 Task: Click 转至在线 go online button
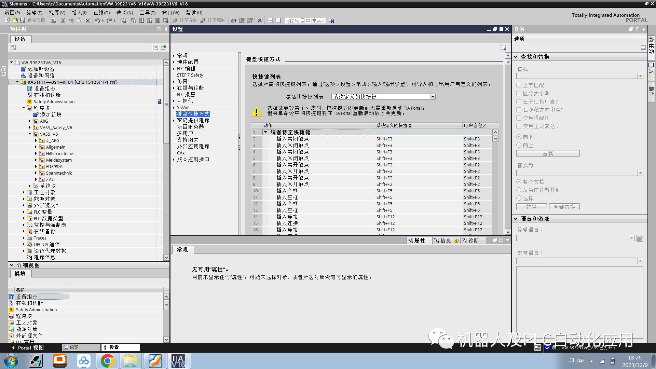[x=185, y=20]
